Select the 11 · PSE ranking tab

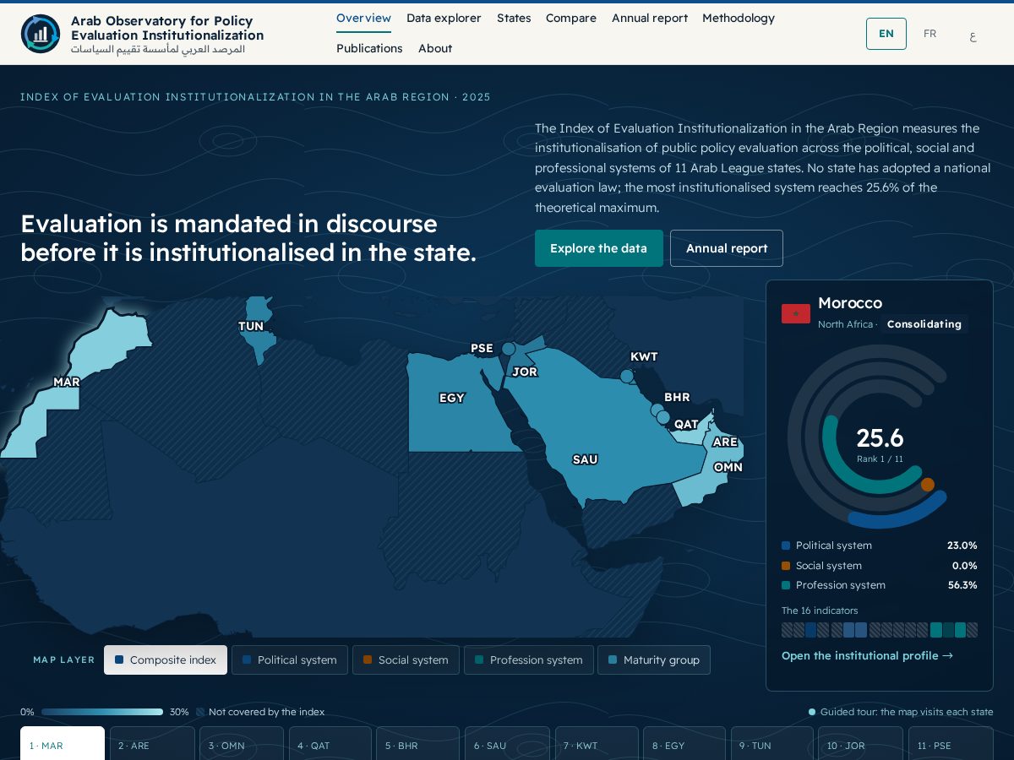coord(951,744)
